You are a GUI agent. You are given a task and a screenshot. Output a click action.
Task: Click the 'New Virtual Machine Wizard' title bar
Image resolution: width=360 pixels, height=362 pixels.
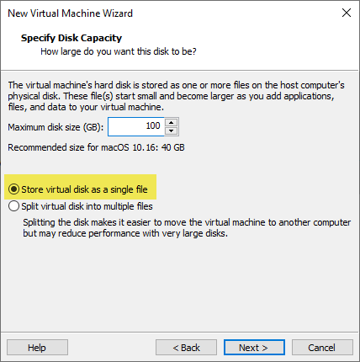coord(70,13)
